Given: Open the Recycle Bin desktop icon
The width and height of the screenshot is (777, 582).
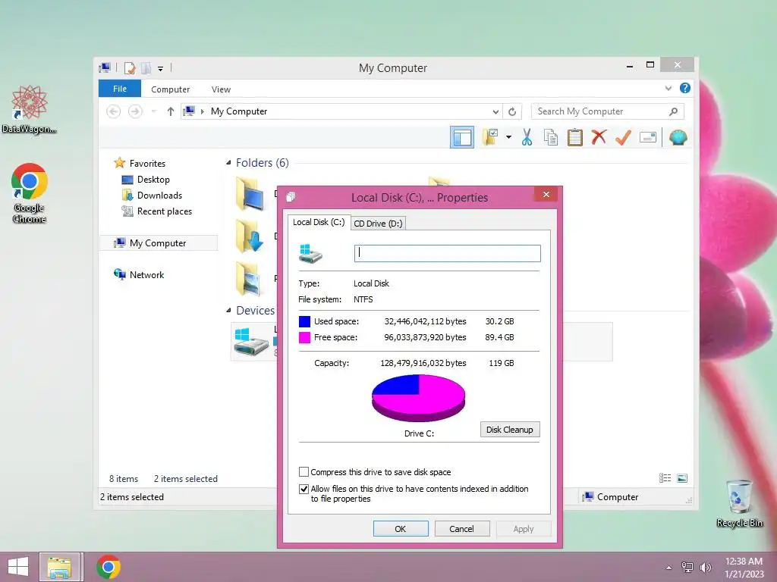Looking at the screenshot, I should click(x=740, y=503).
